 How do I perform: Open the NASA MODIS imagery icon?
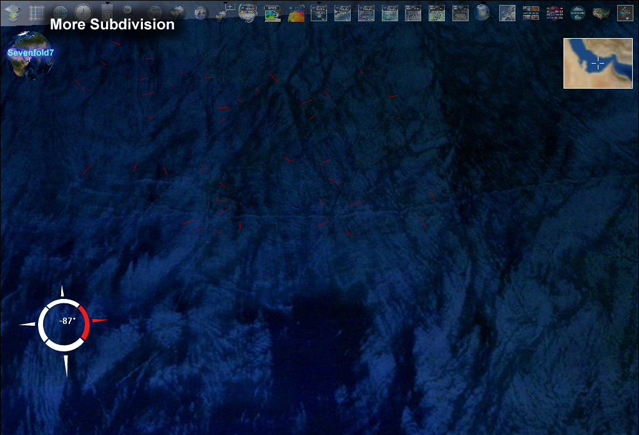[x=248, y=13]
